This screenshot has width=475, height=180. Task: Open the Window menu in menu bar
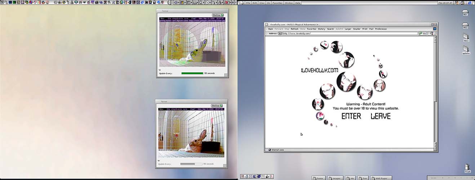click(x=289, y=3)
